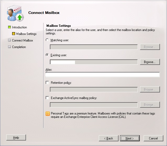Click the green Introduction step indicator
This screenshot has width=167, height=146.
tap(9, 27)
